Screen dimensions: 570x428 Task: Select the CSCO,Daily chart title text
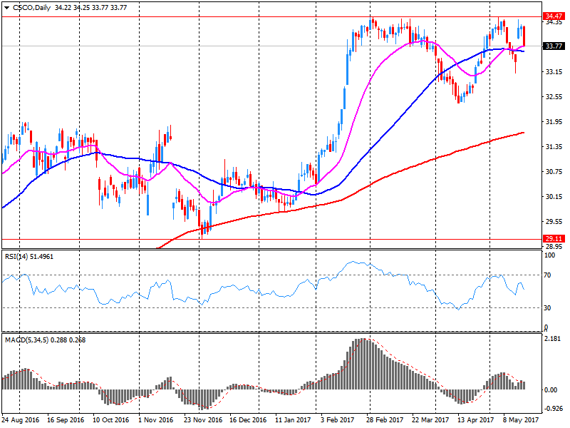31,8
